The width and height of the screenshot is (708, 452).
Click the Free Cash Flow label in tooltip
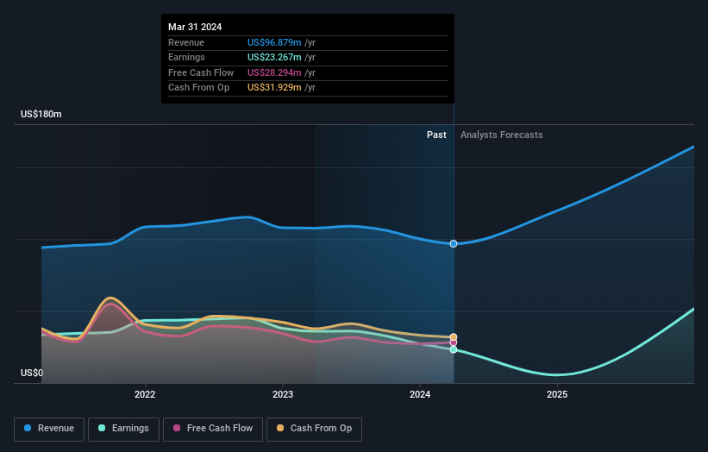coord(201,72)
